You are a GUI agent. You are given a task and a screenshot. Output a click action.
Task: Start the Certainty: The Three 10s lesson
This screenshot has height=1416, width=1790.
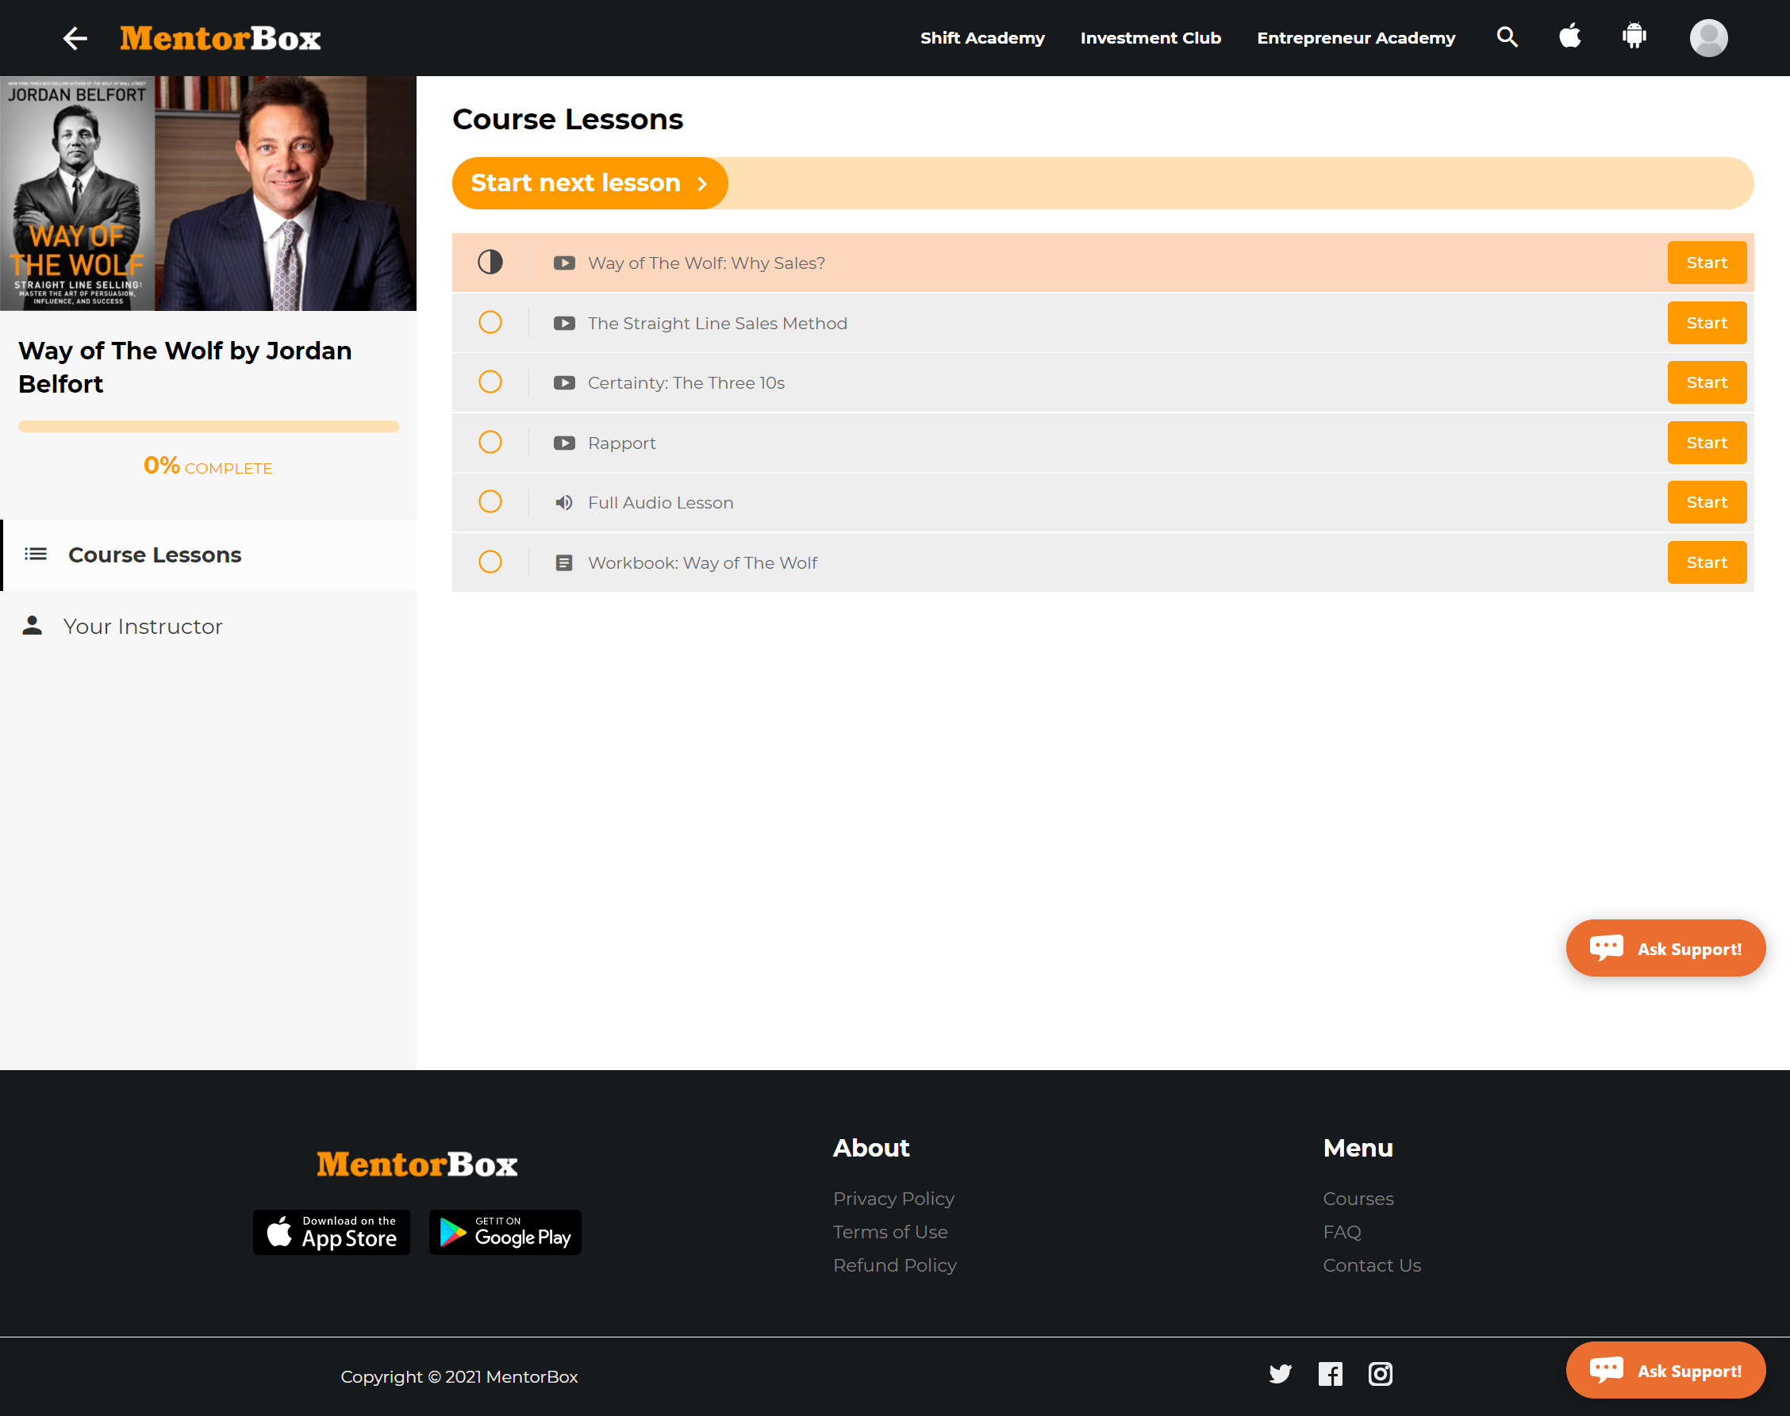pyautogui.click(x=1706, y=383)
